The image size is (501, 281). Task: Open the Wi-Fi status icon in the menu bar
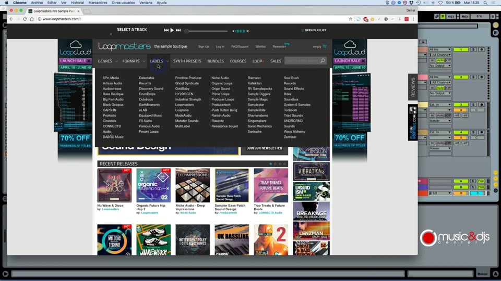pos(440,3)
